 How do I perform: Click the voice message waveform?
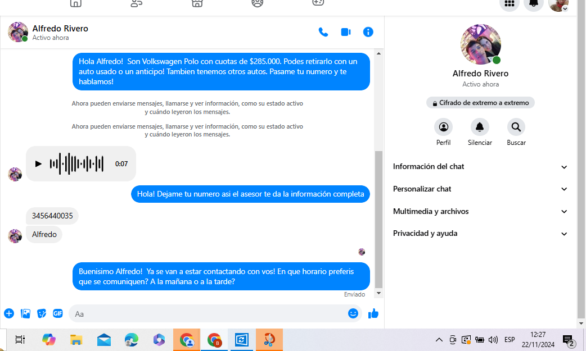pos(76,164)
